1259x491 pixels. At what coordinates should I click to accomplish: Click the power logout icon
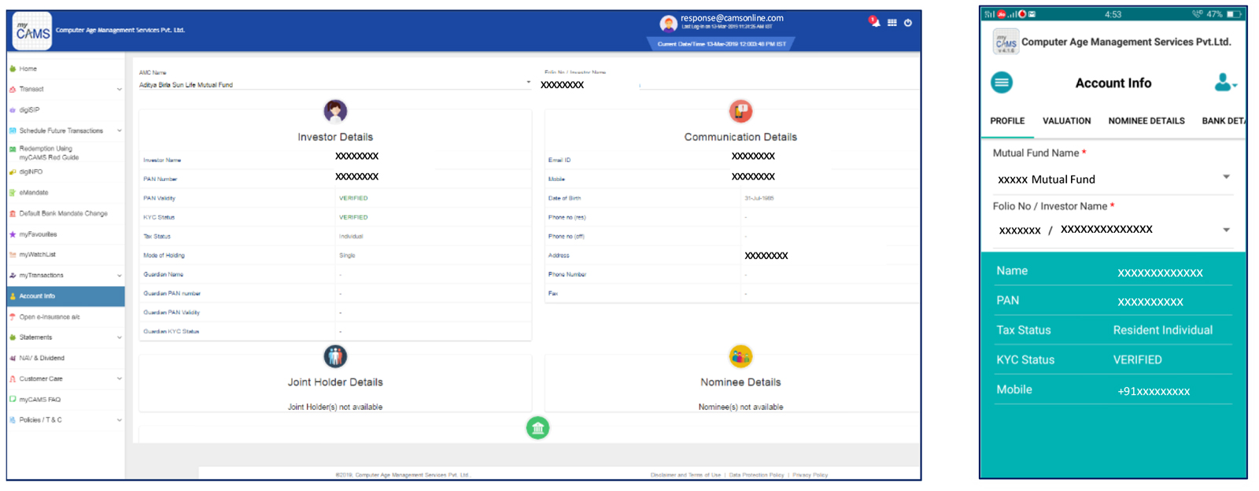pos(907,23)
